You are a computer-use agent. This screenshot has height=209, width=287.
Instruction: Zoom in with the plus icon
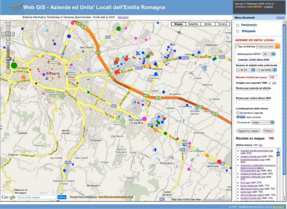tap(8, 44)
